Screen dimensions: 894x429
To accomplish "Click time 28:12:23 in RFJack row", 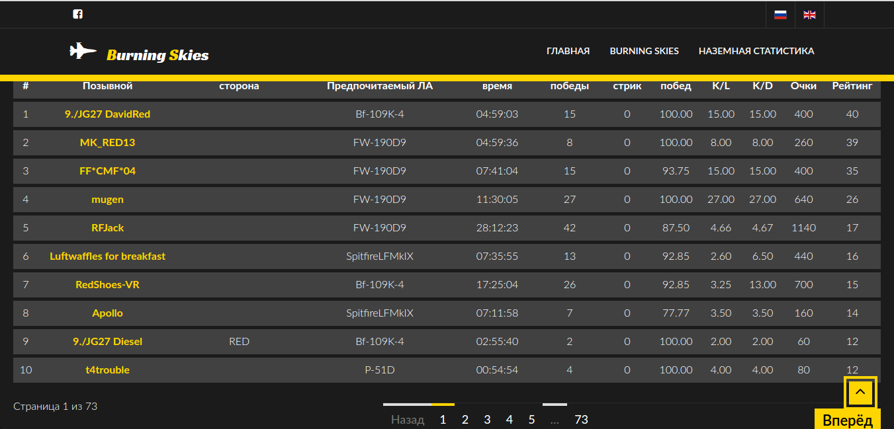I will tap(497, 227).
